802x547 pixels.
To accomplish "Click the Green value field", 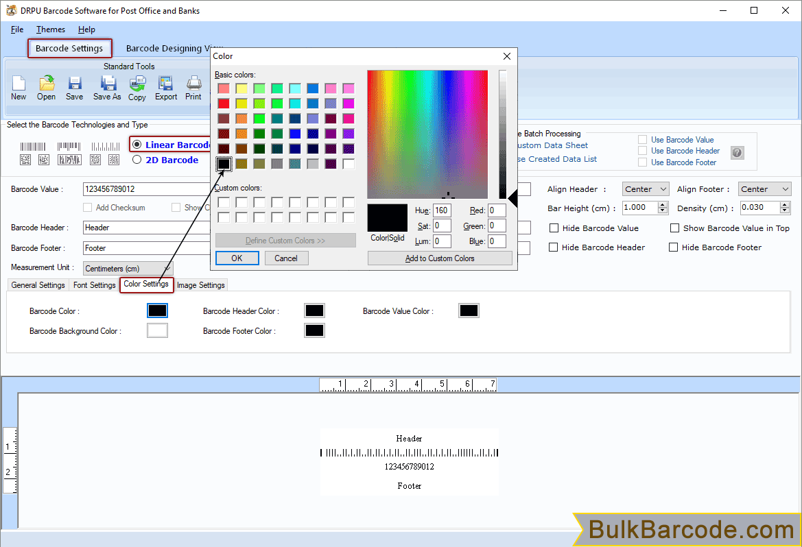I will click(x=497, y=226).
